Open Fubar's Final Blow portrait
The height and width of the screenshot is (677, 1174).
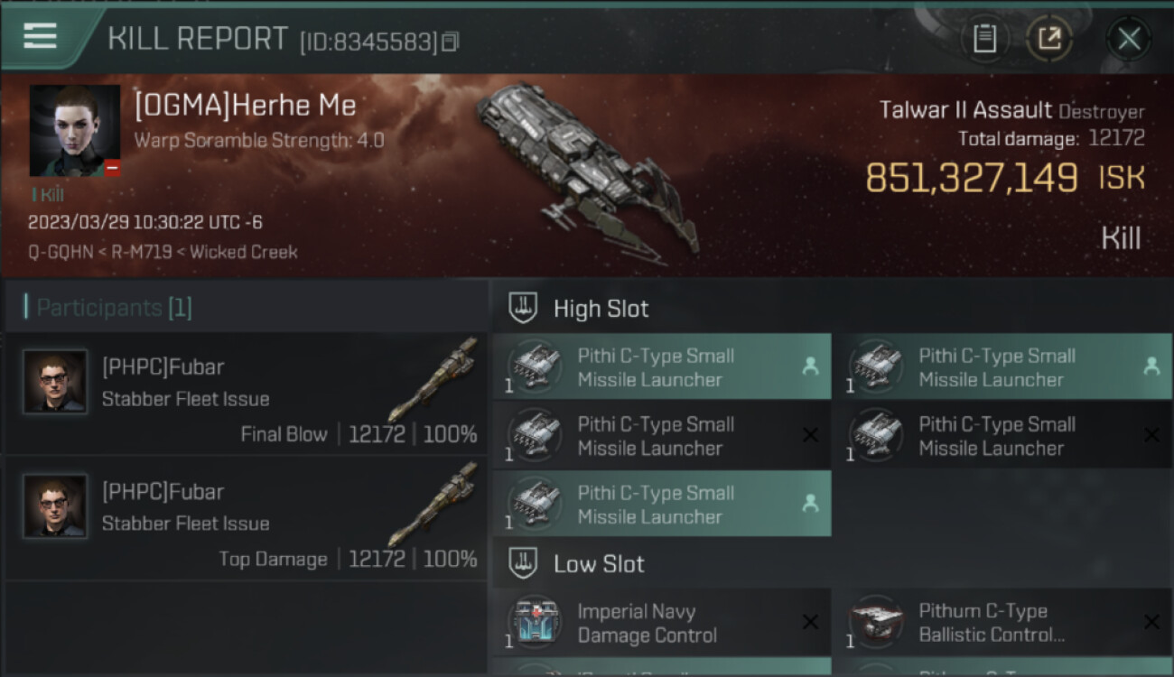55,382
